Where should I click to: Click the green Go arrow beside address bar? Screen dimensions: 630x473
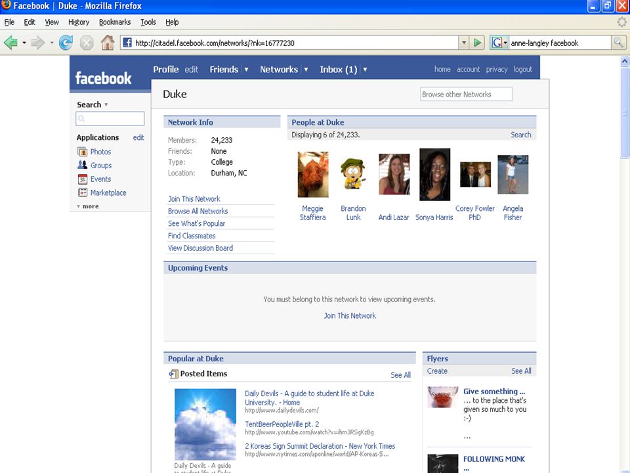coord(477,42)
